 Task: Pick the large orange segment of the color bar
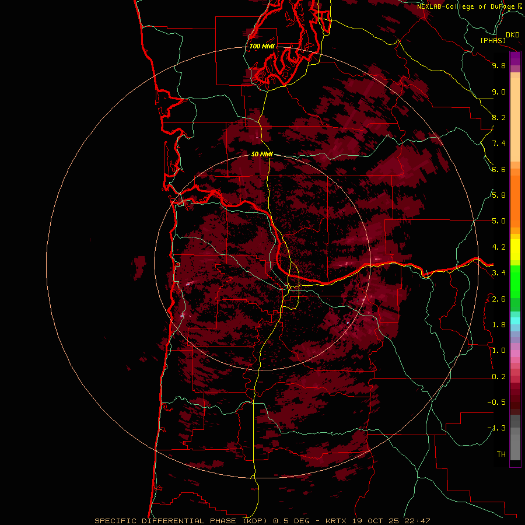click(515, 202)
